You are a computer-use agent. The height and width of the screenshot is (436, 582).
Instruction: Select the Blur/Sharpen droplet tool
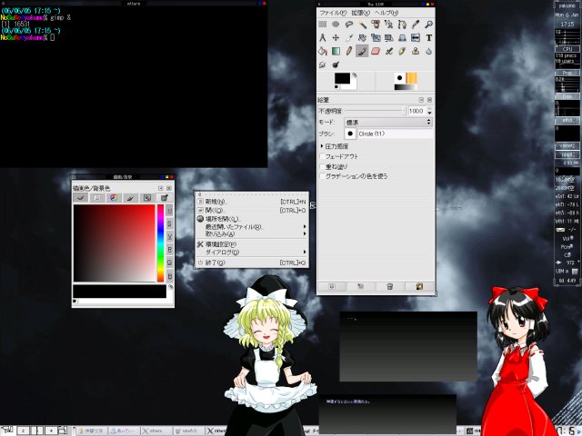tap(428, 51)
